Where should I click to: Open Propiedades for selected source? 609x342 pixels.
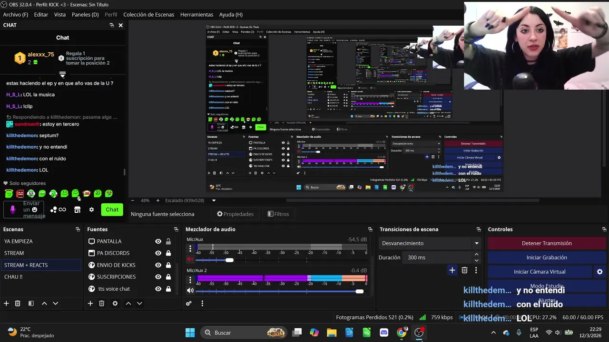[x=235, y=214]
